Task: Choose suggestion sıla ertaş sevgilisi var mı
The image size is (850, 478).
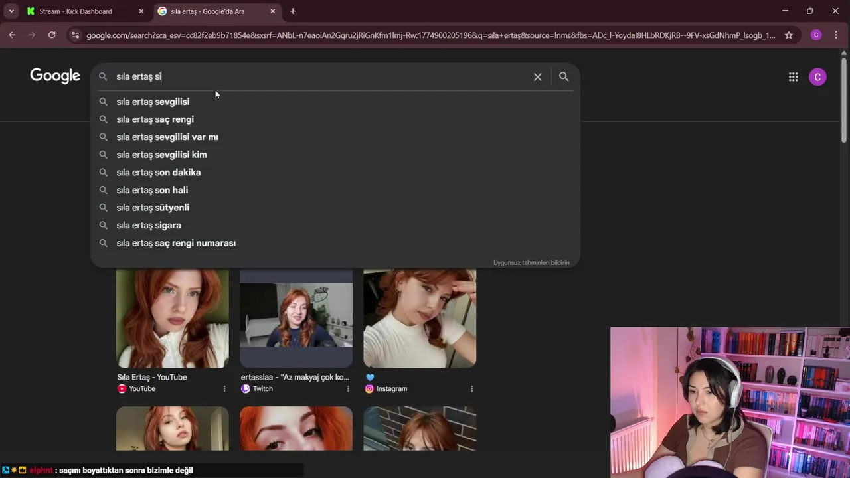Action: coord(335,137)
